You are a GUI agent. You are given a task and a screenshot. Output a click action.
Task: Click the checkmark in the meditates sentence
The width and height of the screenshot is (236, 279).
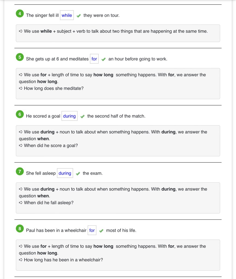103,59
